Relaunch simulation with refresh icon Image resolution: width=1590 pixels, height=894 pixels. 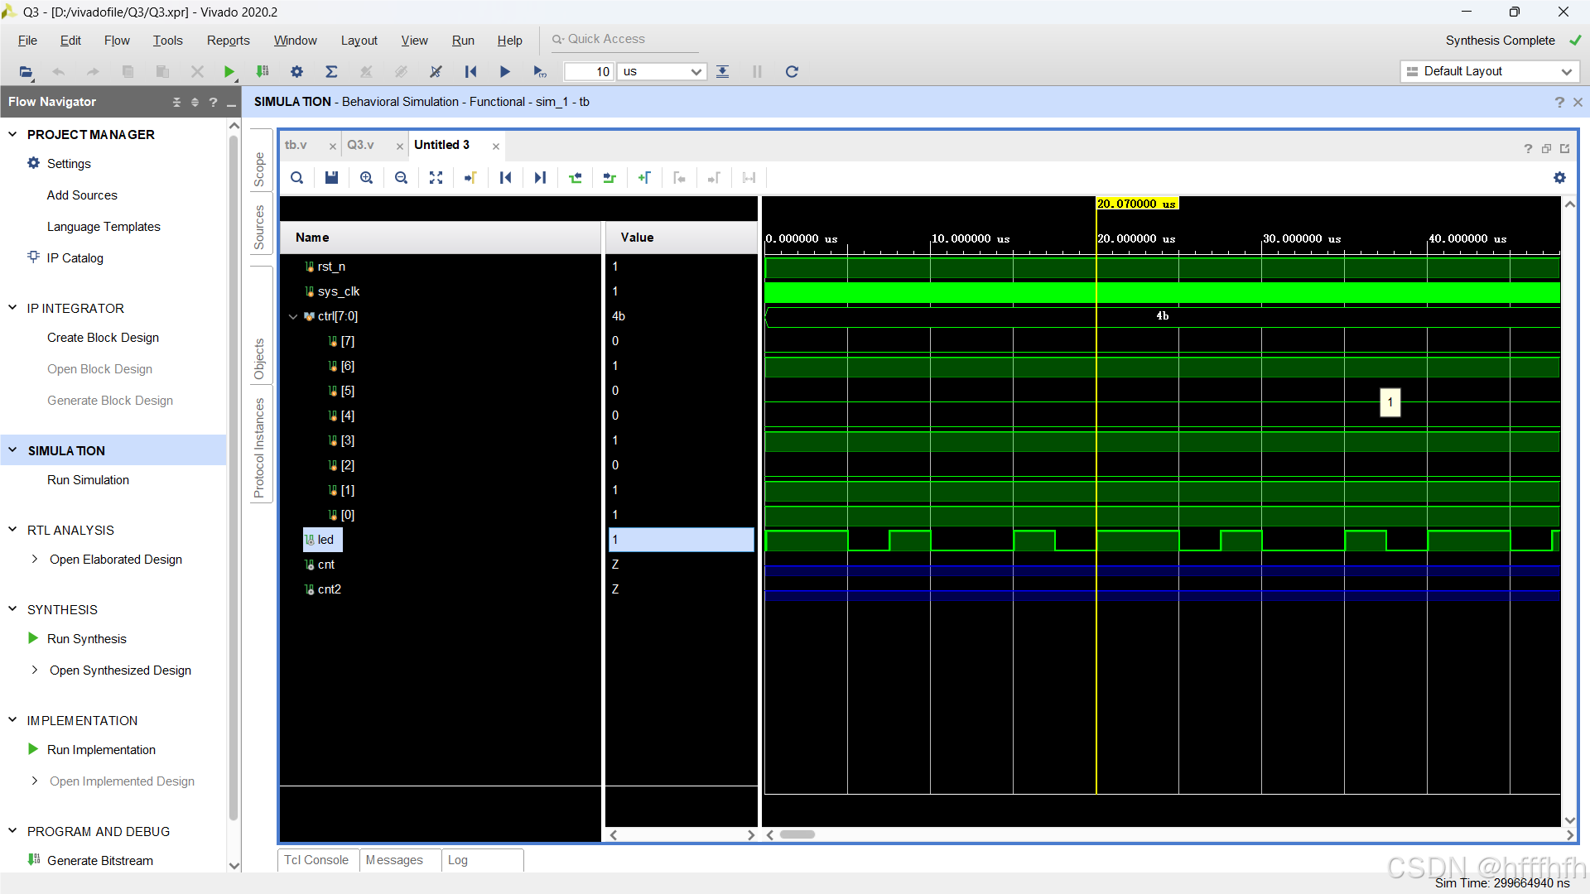tap(792, 72)
